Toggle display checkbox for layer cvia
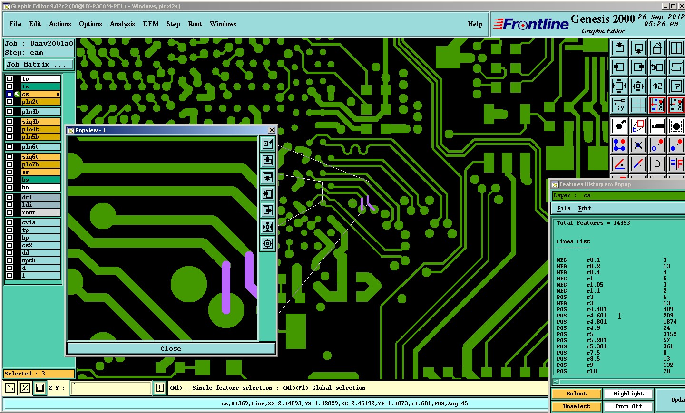The image size is (685, 413). pyautogui.click(x=10, y=222)
